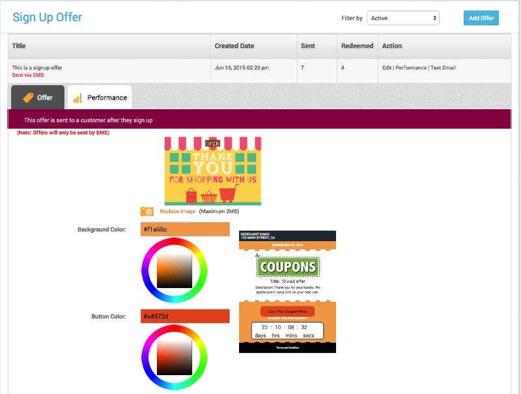Select the Offer tab
Image resolution: width=521 pixels, height=394 pixels.
tap(38, 98)
